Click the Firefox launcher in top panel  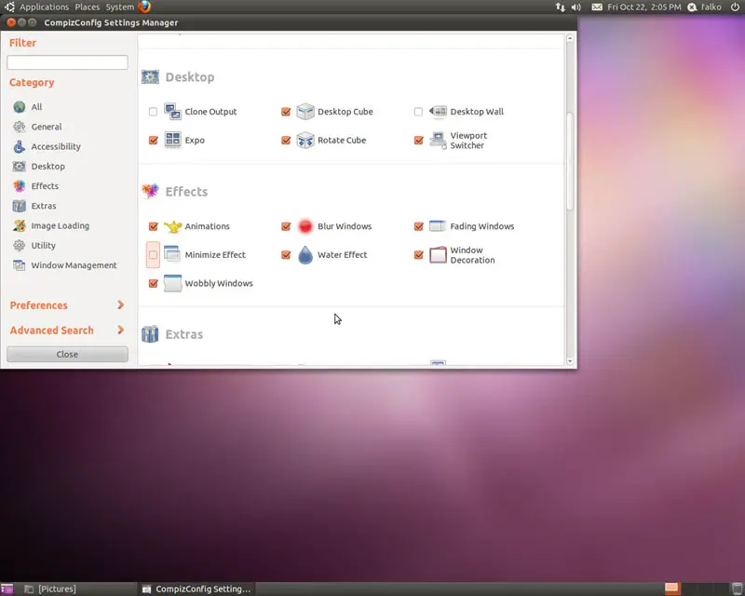[x=144, y=7]
